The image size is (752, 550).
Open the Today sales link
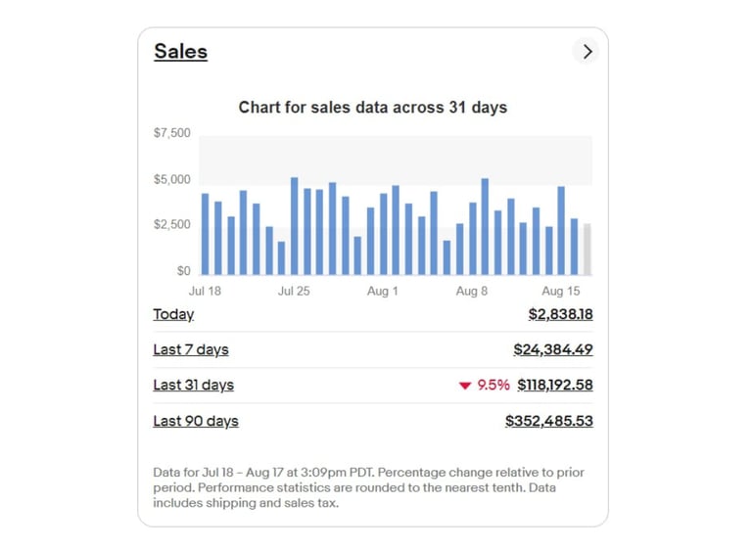173,314
